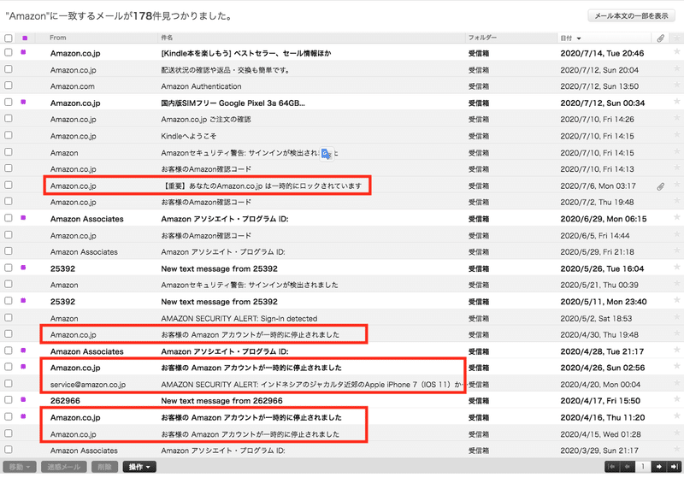The height and width of the screenshot is (489, 684).
Task: Jump to the last page arrow
Action: (674, 467)
